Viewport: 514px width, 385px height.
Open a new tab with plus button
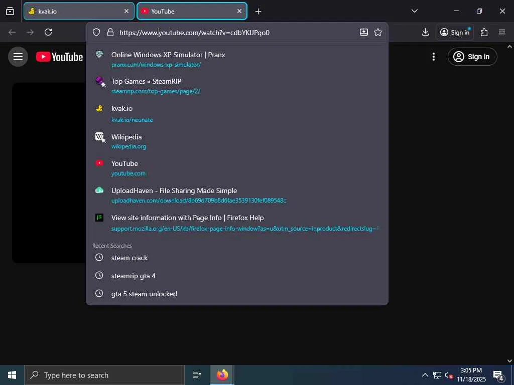(259, 12)
